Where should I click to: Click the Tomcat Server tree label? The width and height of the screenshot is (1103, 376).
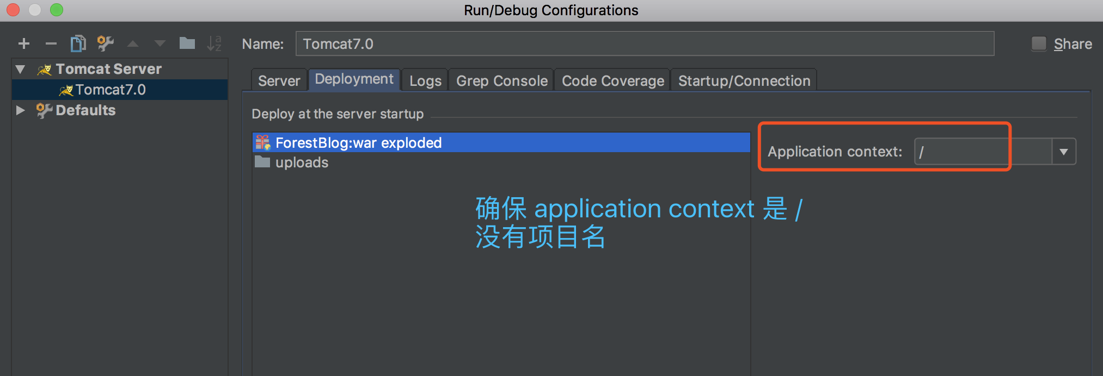(108, 69)
